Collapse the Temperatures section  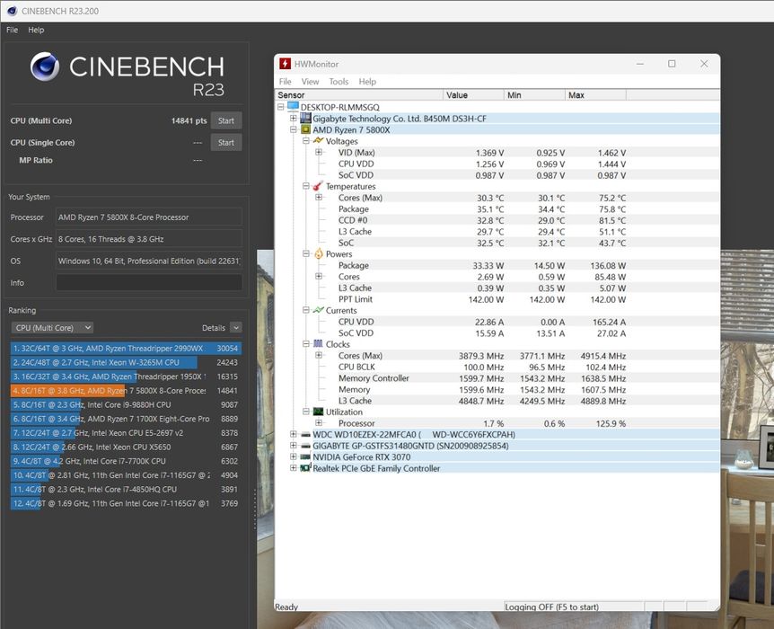point(306,186)
